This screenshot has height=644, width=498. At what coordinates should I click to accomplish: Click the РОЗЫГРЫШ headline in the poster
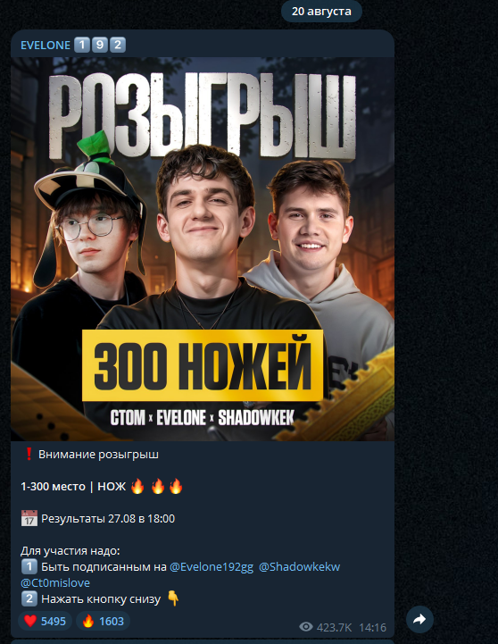[x=203, y=116]
